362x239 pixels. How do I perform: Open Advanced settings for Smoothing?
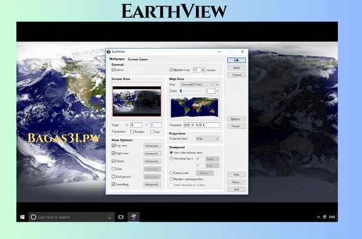(152, 184)
